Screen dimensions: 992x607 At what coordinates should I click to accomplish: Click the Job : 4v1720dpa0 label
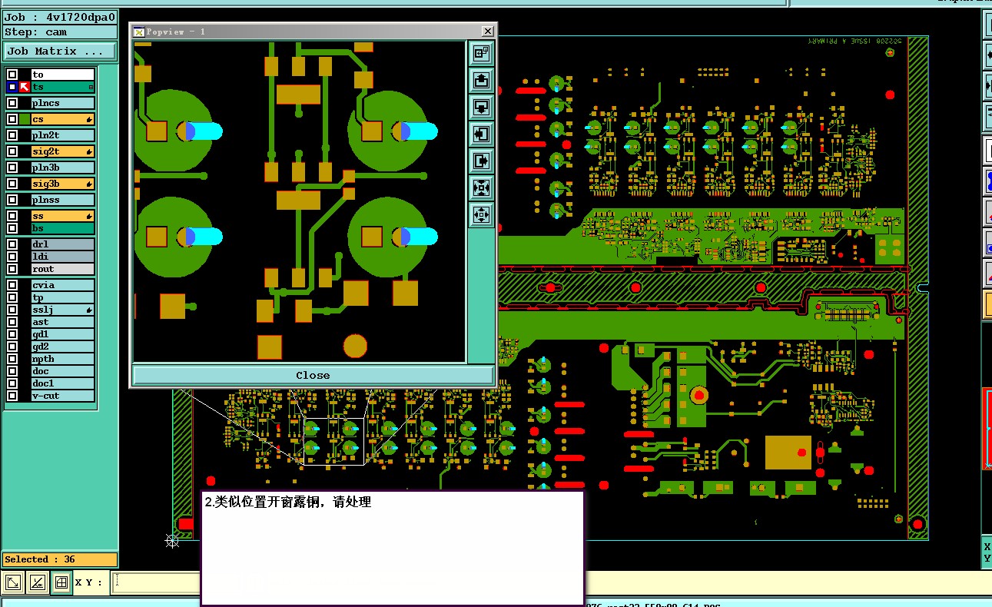tap(60, 18)
